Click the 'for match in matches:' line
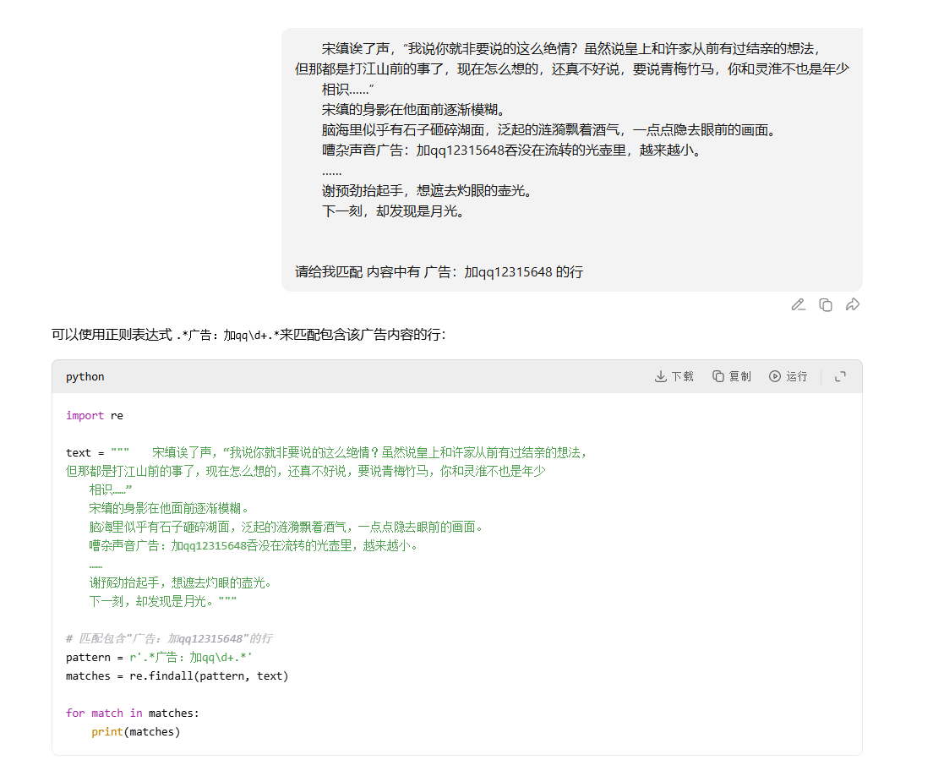The image size is (944, 771). 133,713
